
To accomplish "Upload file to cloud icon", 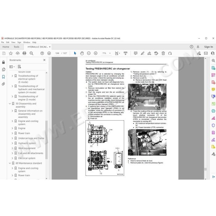I will [x=18, y=53].
